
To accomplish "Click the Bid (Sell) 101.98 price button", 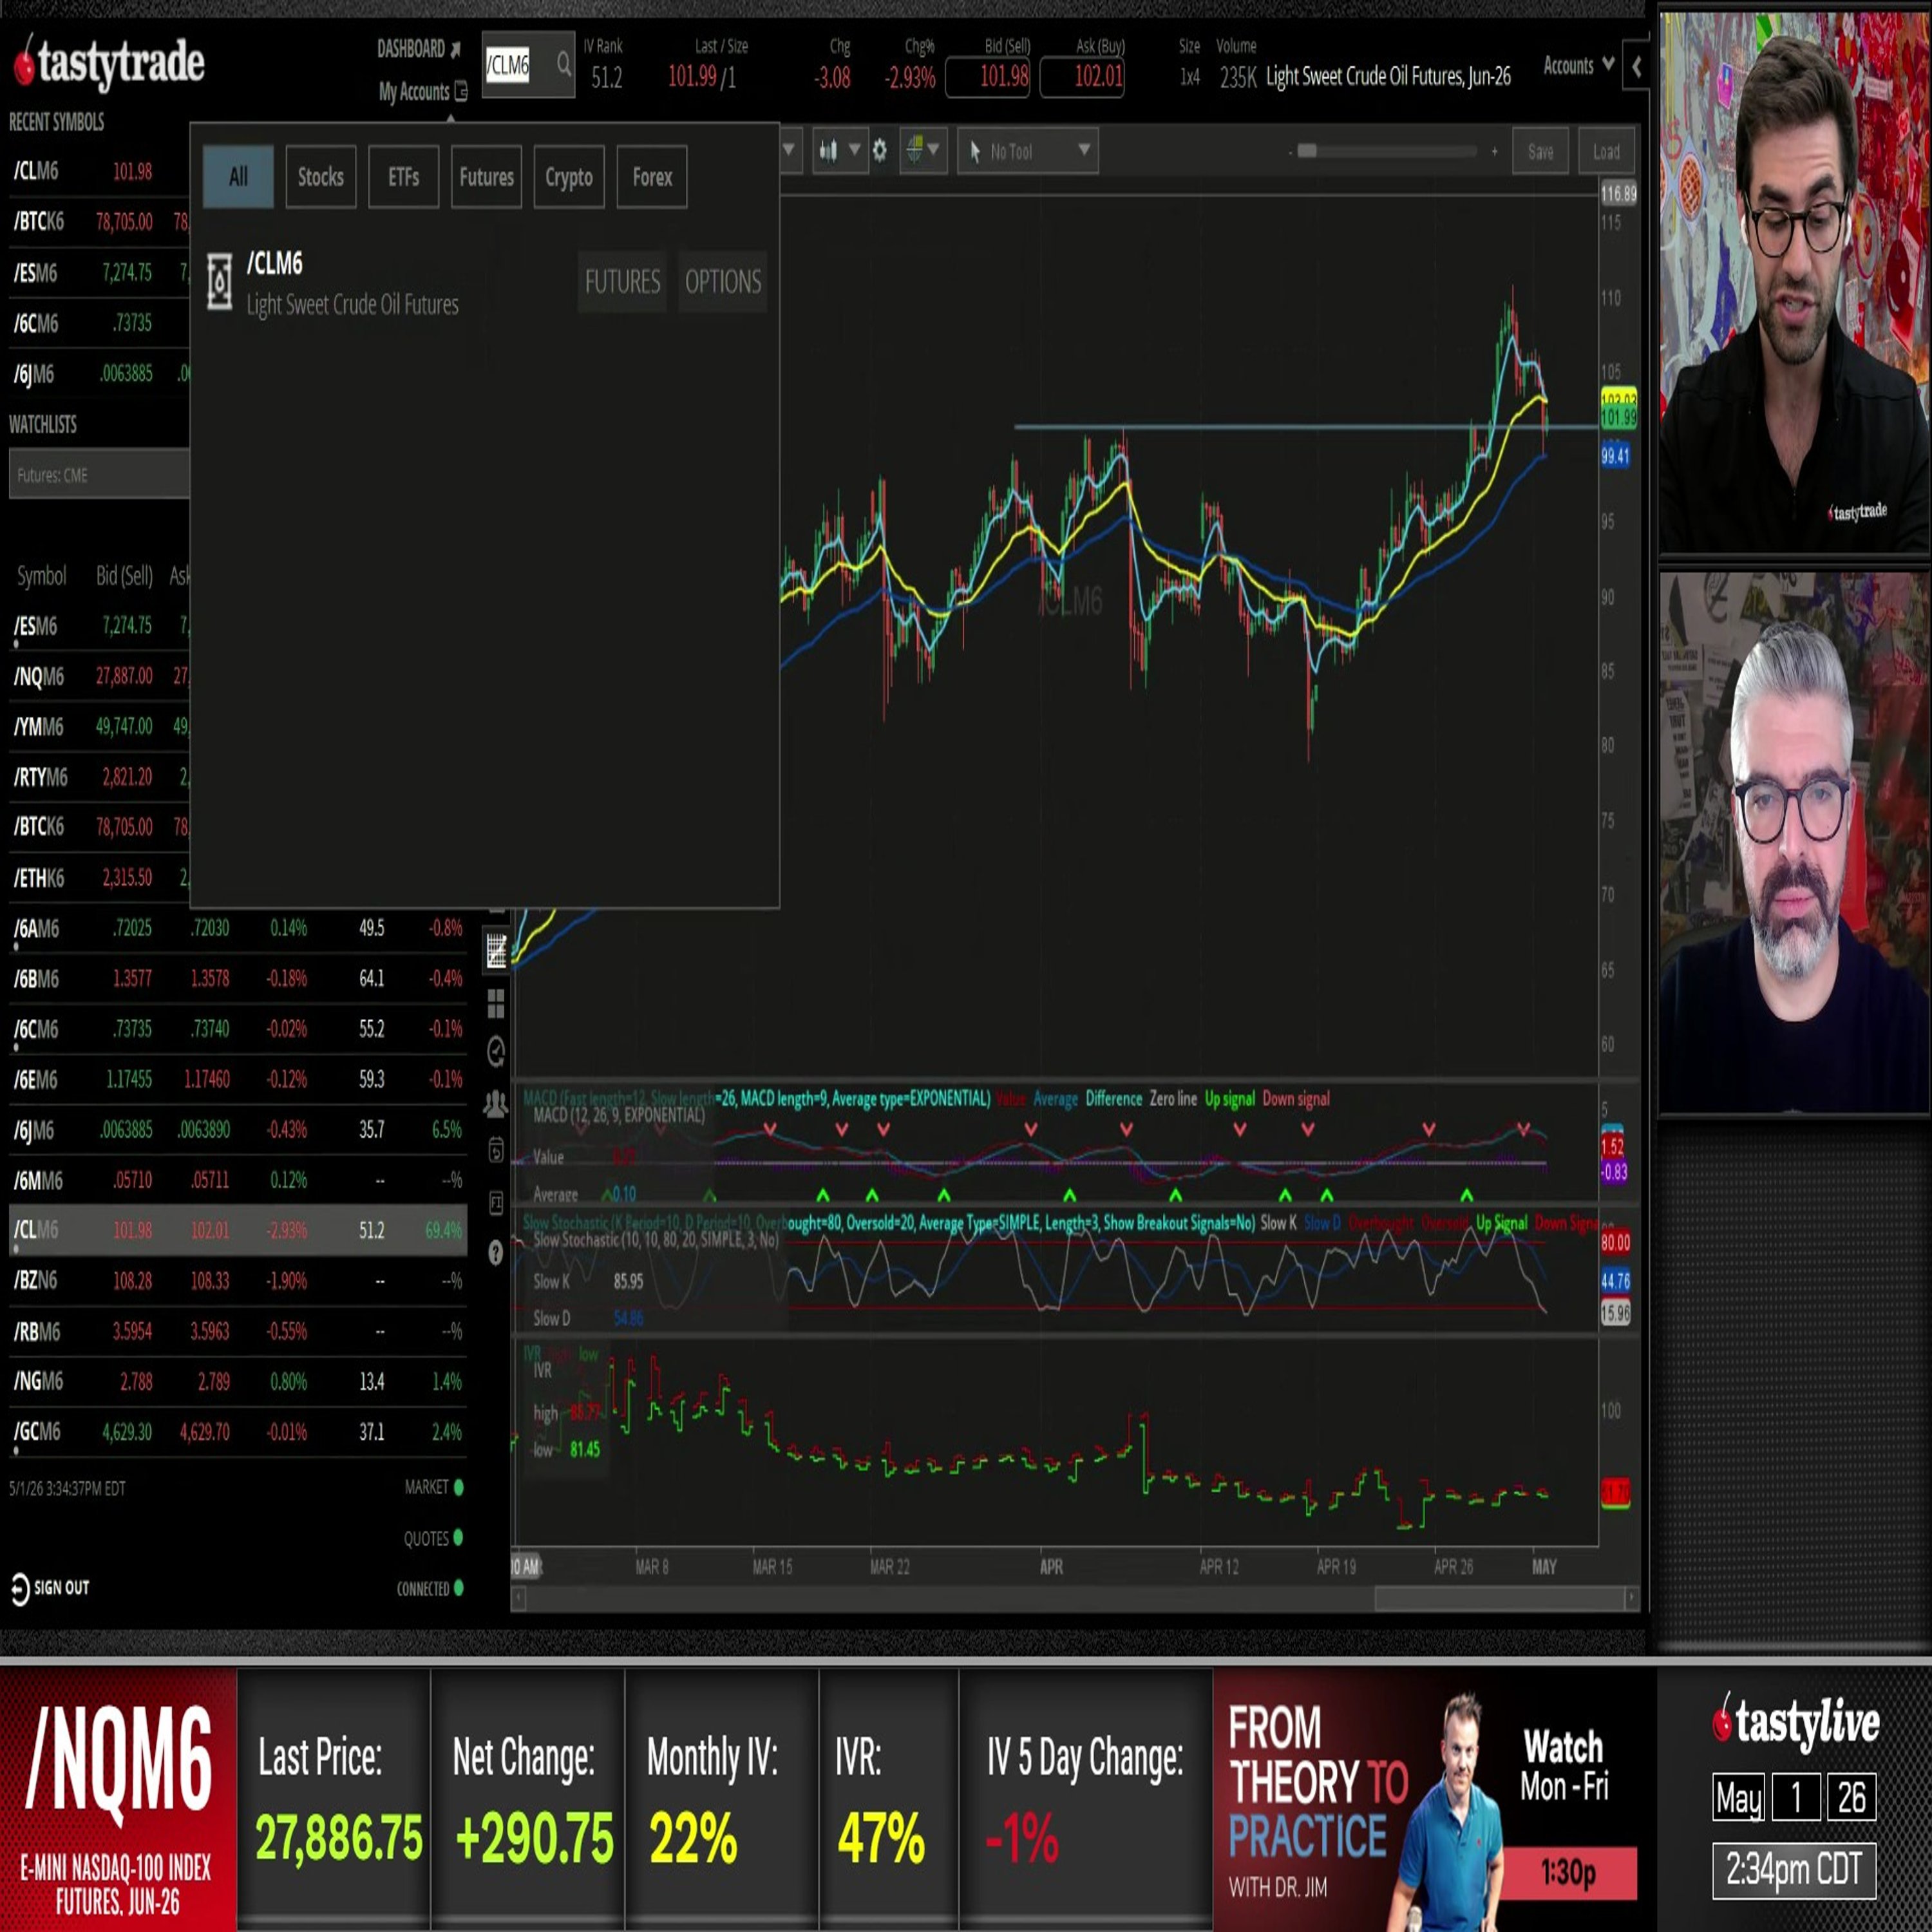I will point(988,77).
